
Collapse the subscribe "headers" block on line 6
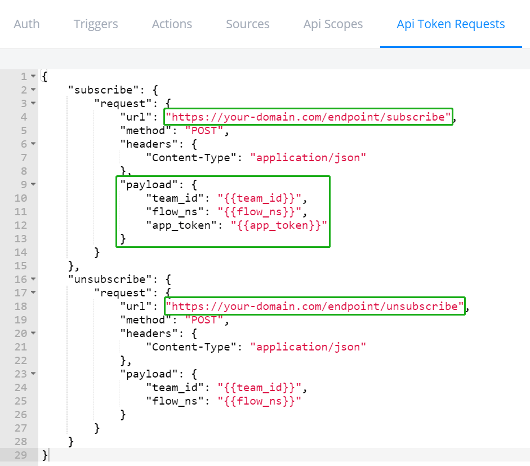point(33,144)
